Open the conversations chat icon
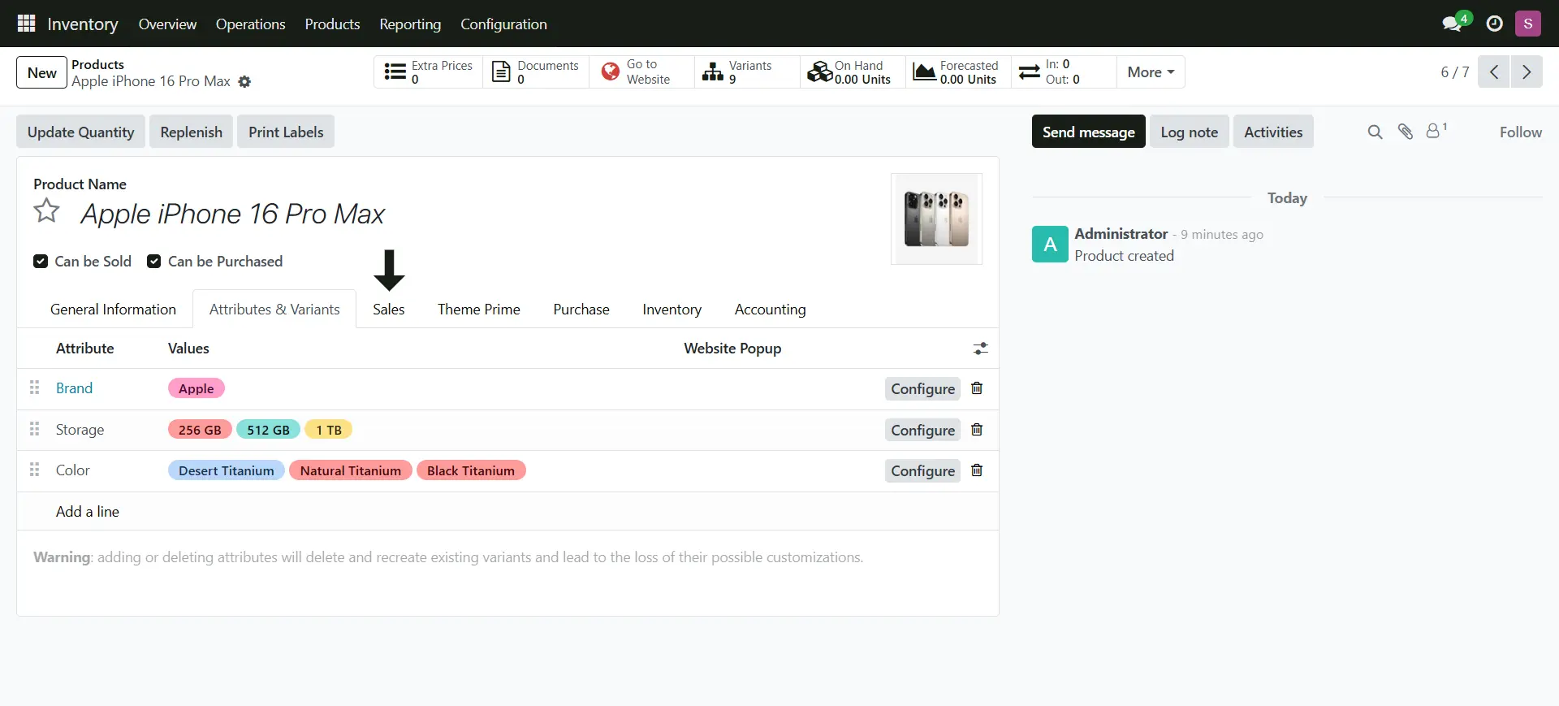This screenshot has width=1559, height=706. point(1452,24)
